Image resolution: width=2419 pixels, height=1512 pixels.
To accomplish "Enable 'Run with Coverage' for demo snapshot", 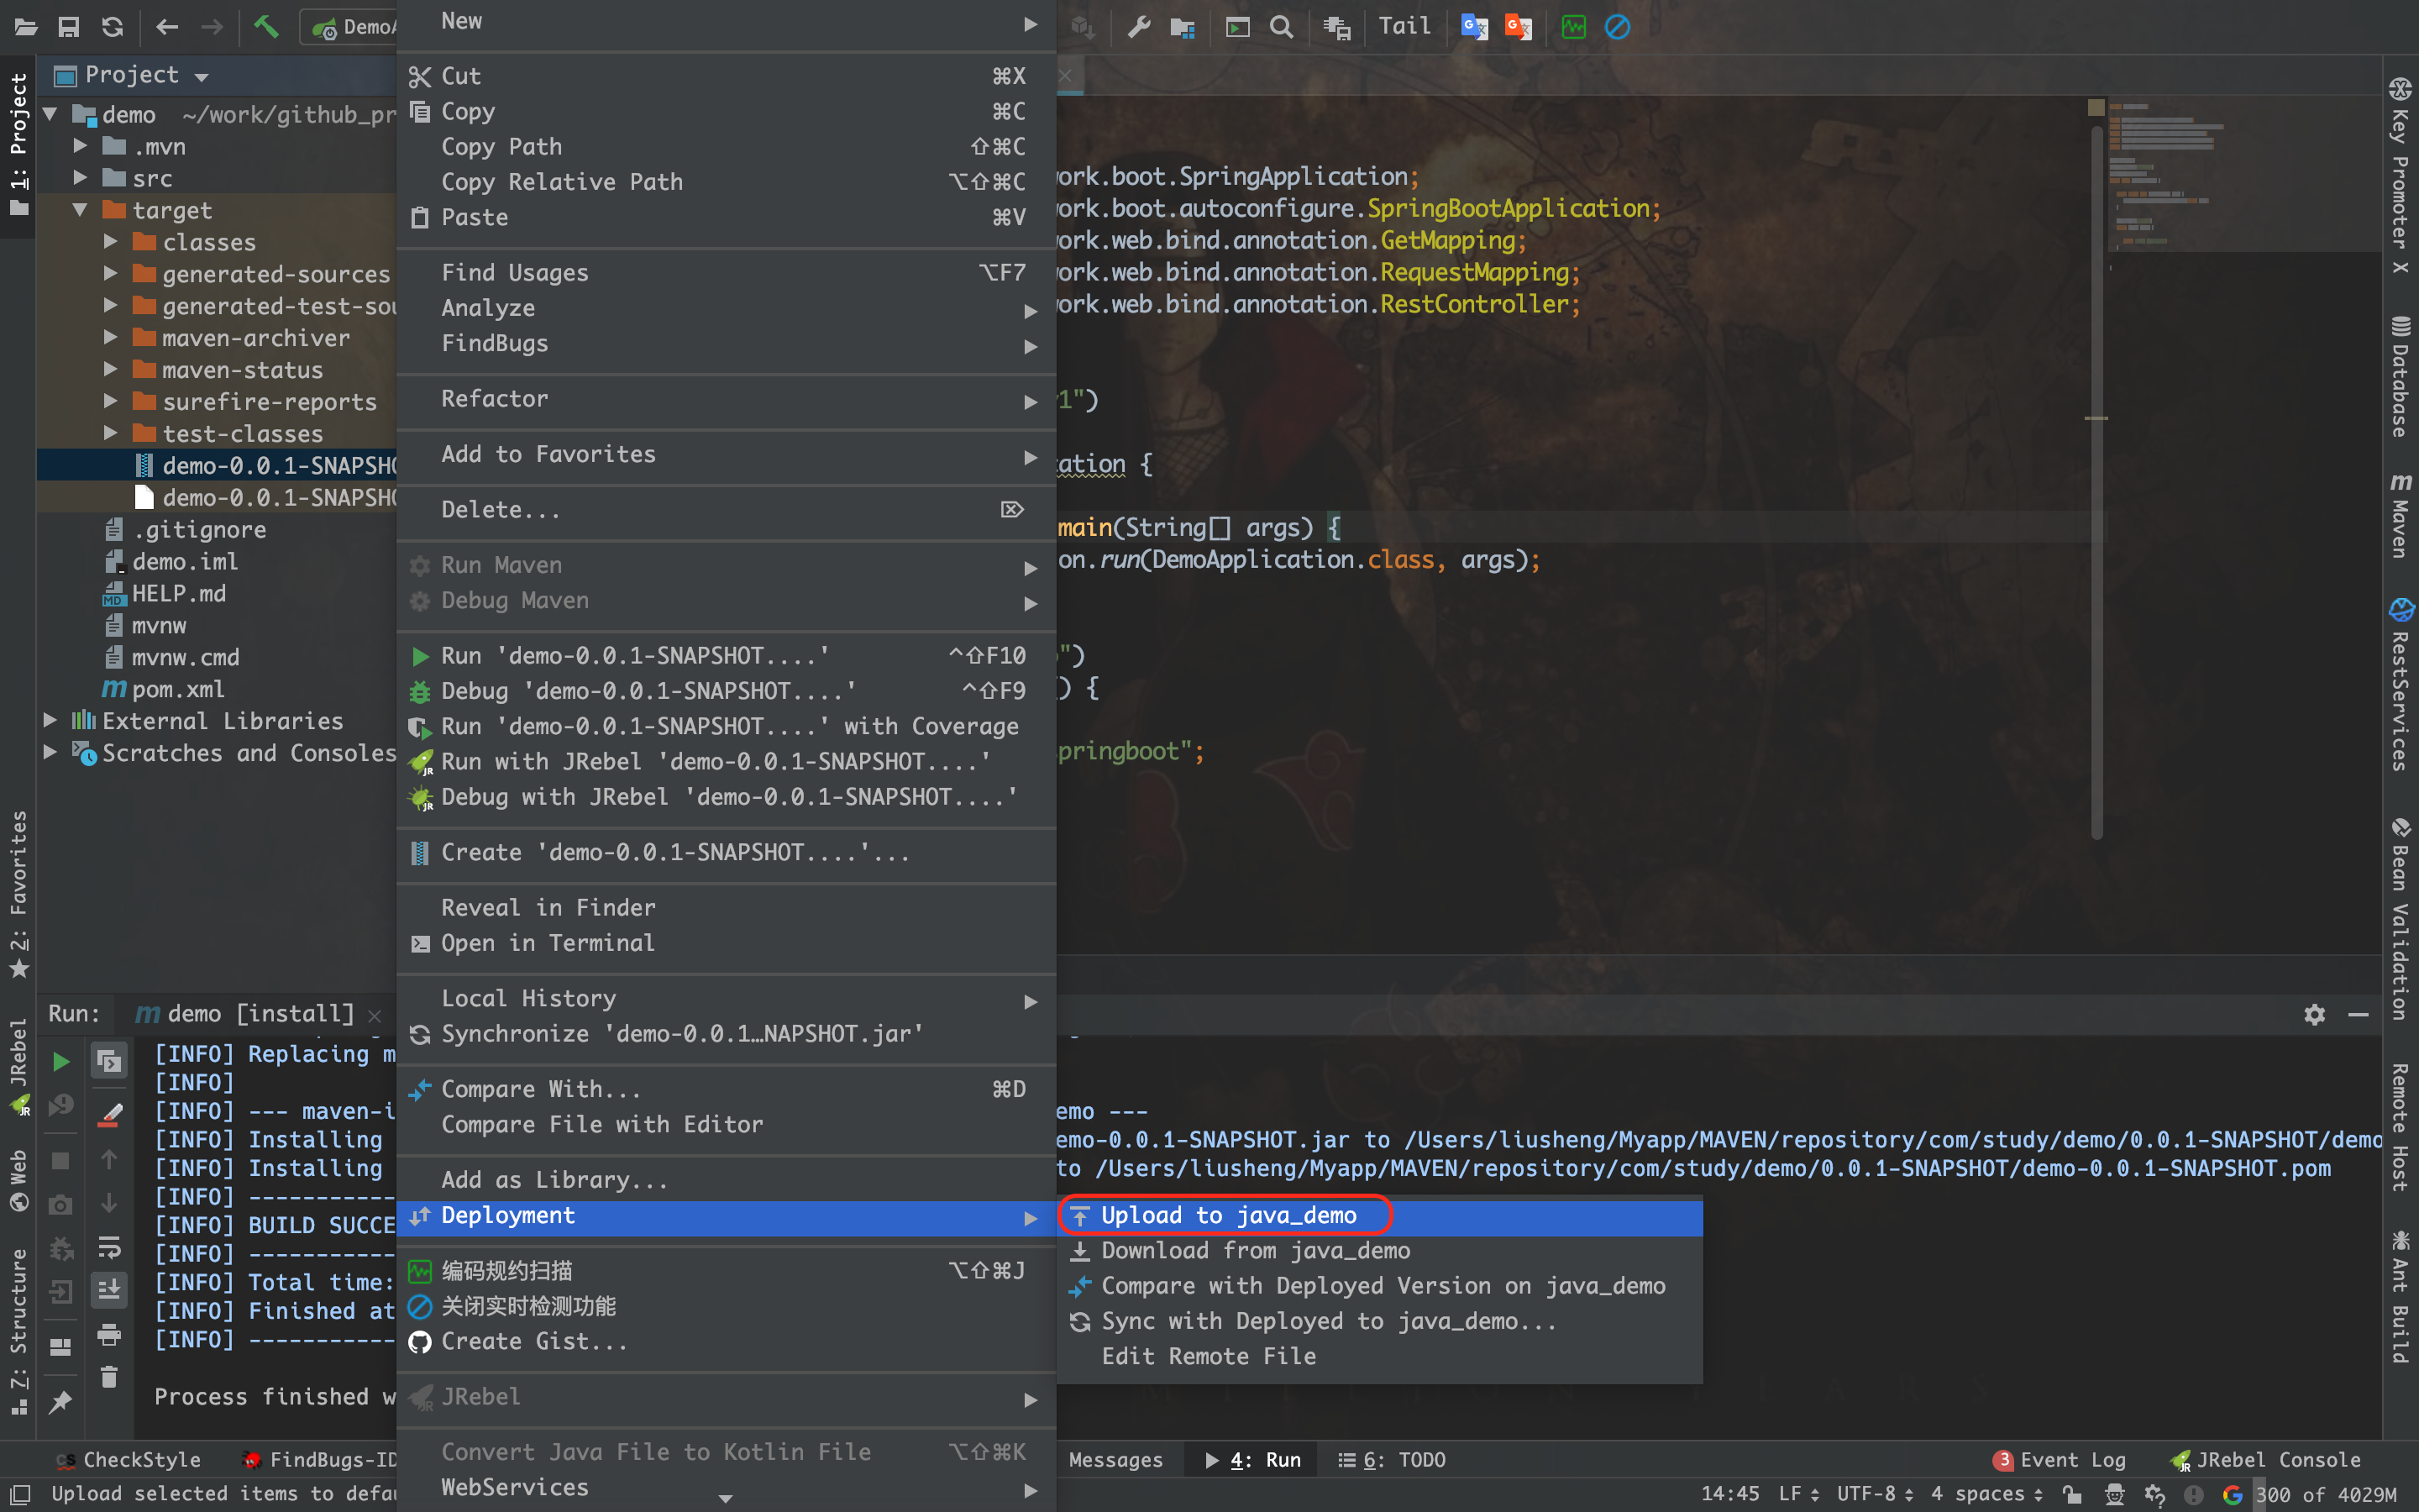I will 727,727.
